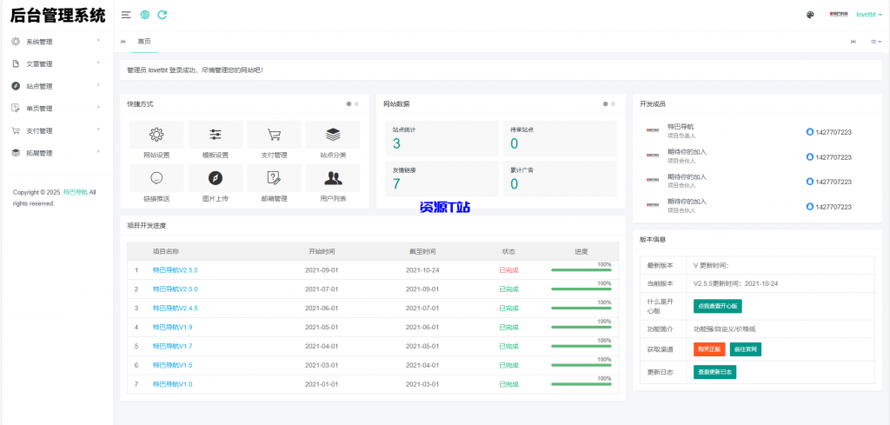Open the website globe icon in header
The width and height of the screenshot is (890, 425).
(145, 15)
